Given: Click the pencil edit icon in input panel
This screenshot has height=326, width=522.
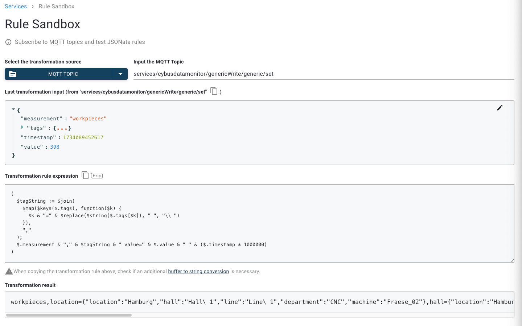Looking at the screenshot, I should pyautogui.click(x=500, y=108).
